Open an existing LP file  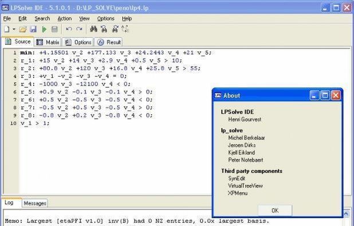[x=23, y=29]
